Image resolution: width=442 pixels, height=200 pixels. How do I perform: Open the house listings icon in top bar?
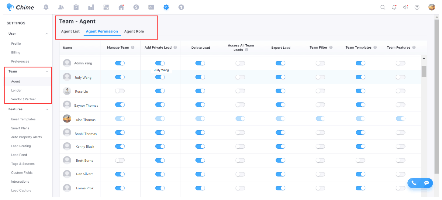(x=121, y=7)
